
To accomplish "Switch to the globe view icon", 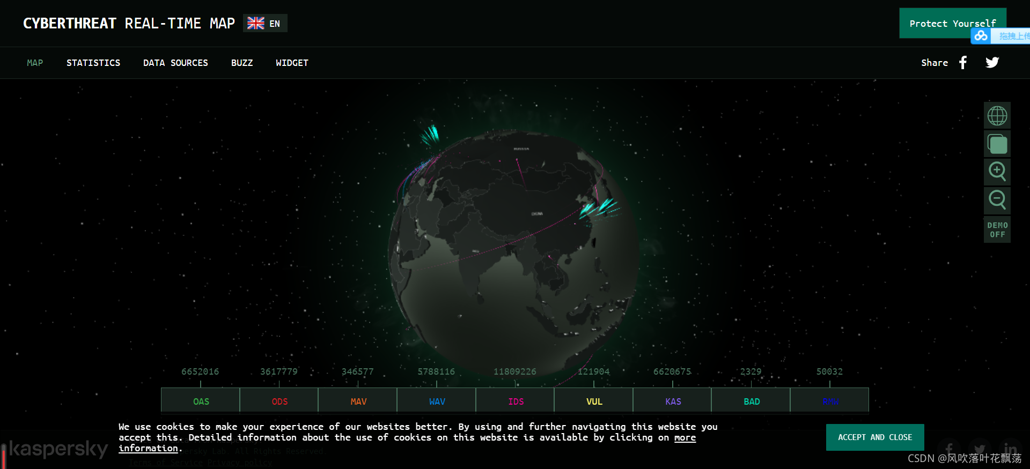I will (x=997, y=116).
